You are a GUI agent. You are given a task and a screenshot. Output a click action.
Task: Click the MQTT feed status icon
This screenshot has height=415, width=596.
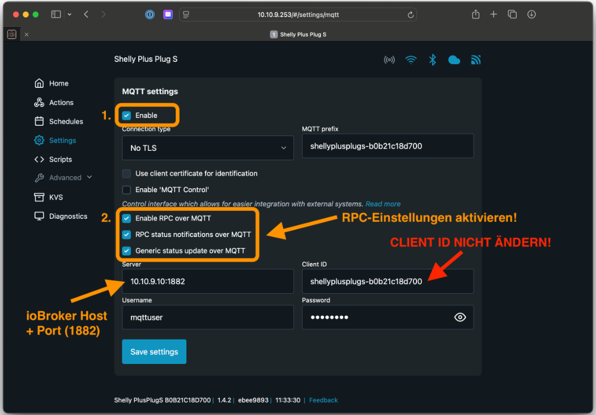click(x=475, y=60)
